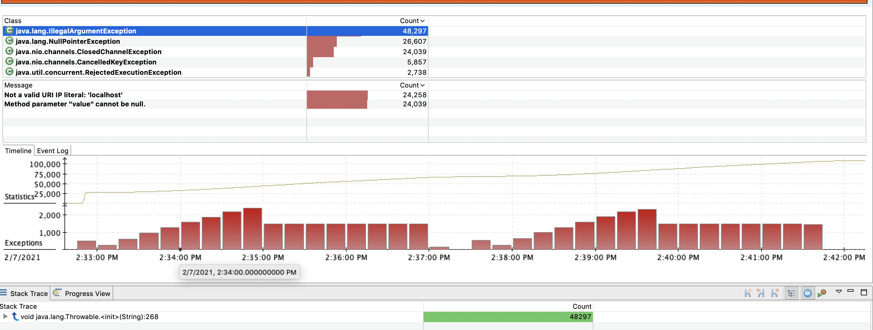
Task: Expand the Throwable init stack frame
Action: pyautogui.click(x=5, y=316)
